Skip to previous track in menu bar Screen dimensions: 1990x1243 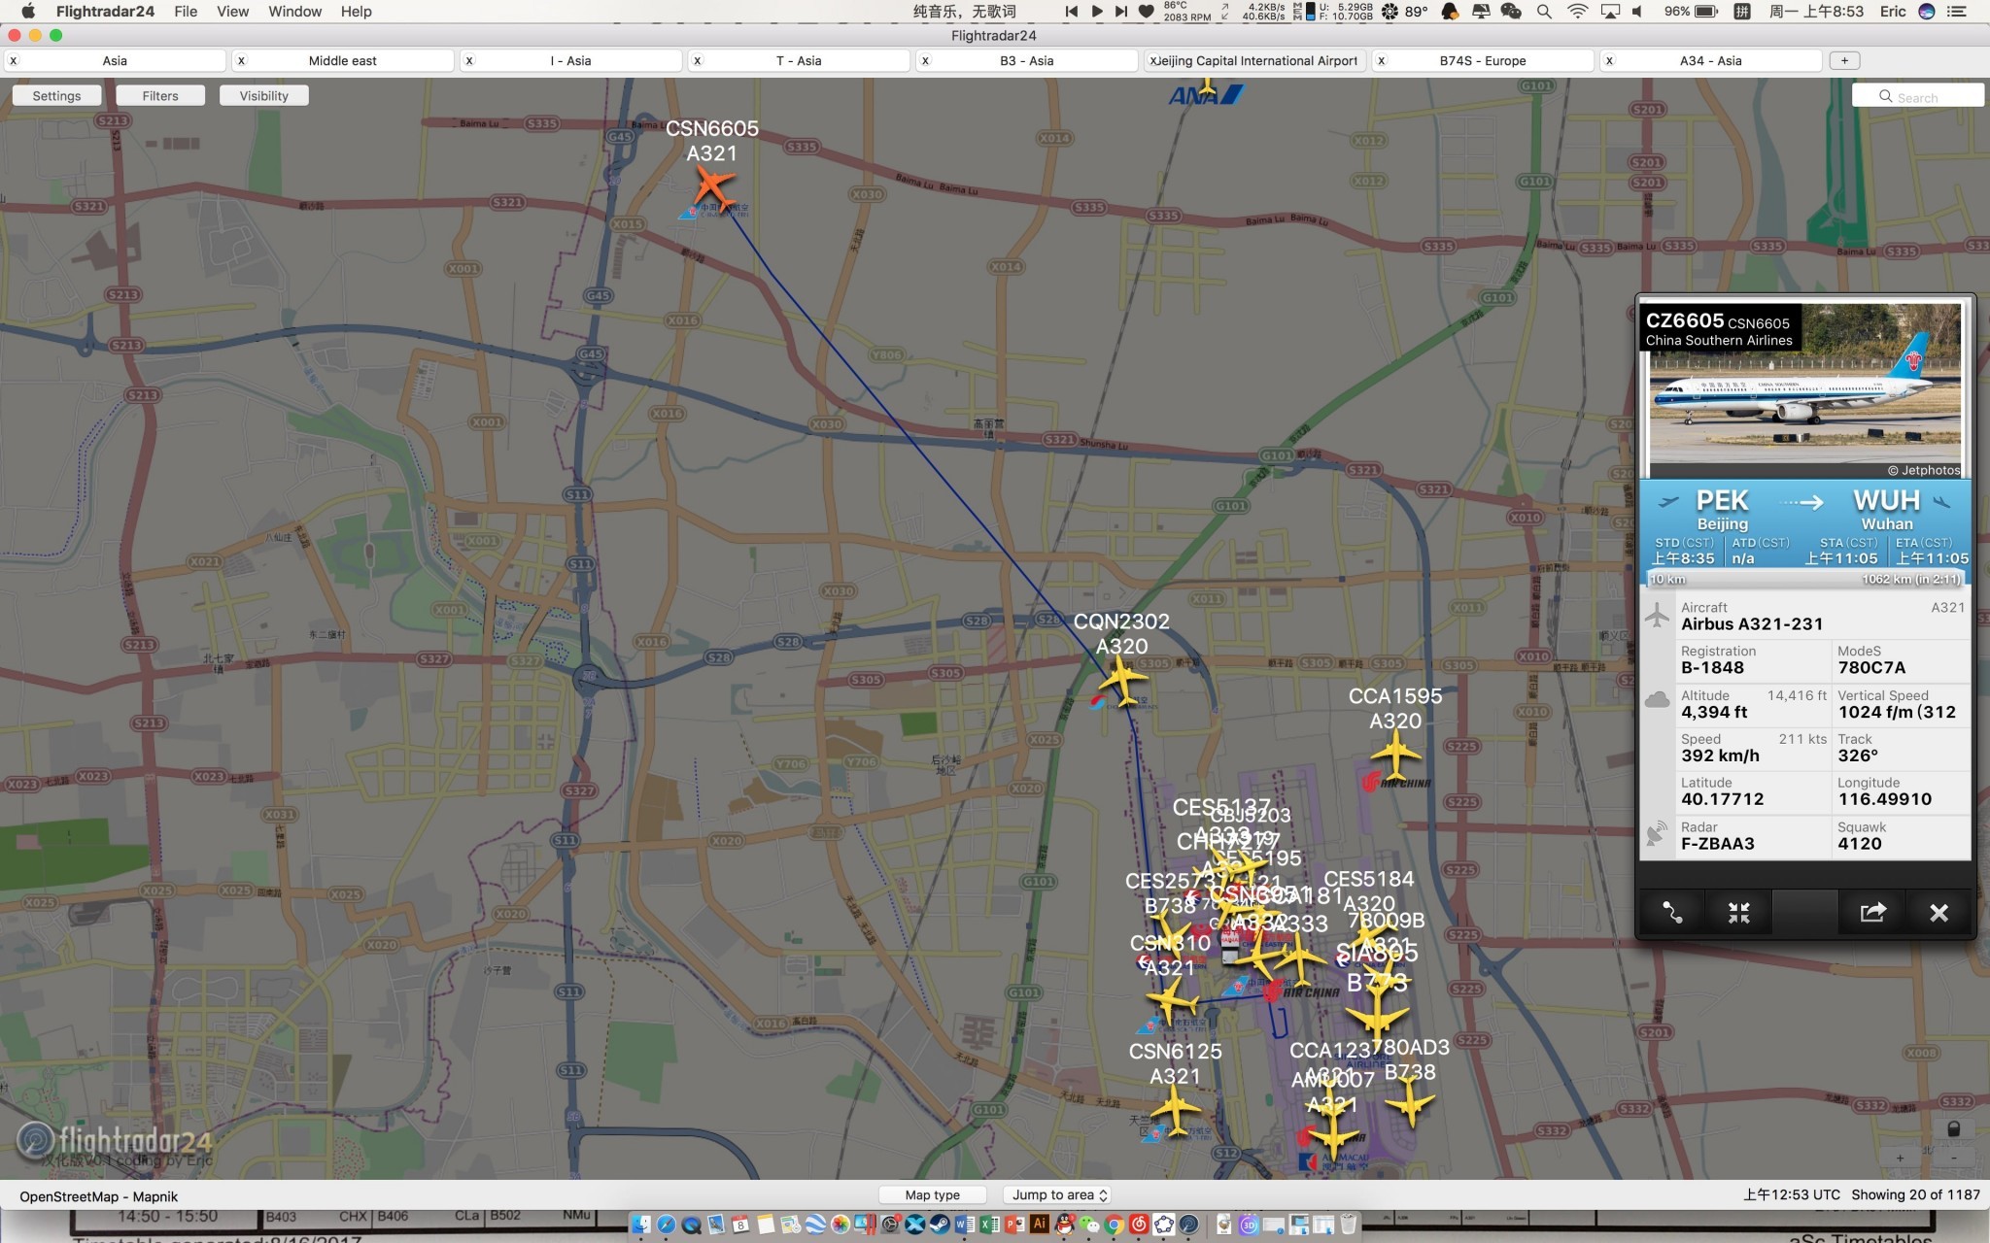point(1071,12)
